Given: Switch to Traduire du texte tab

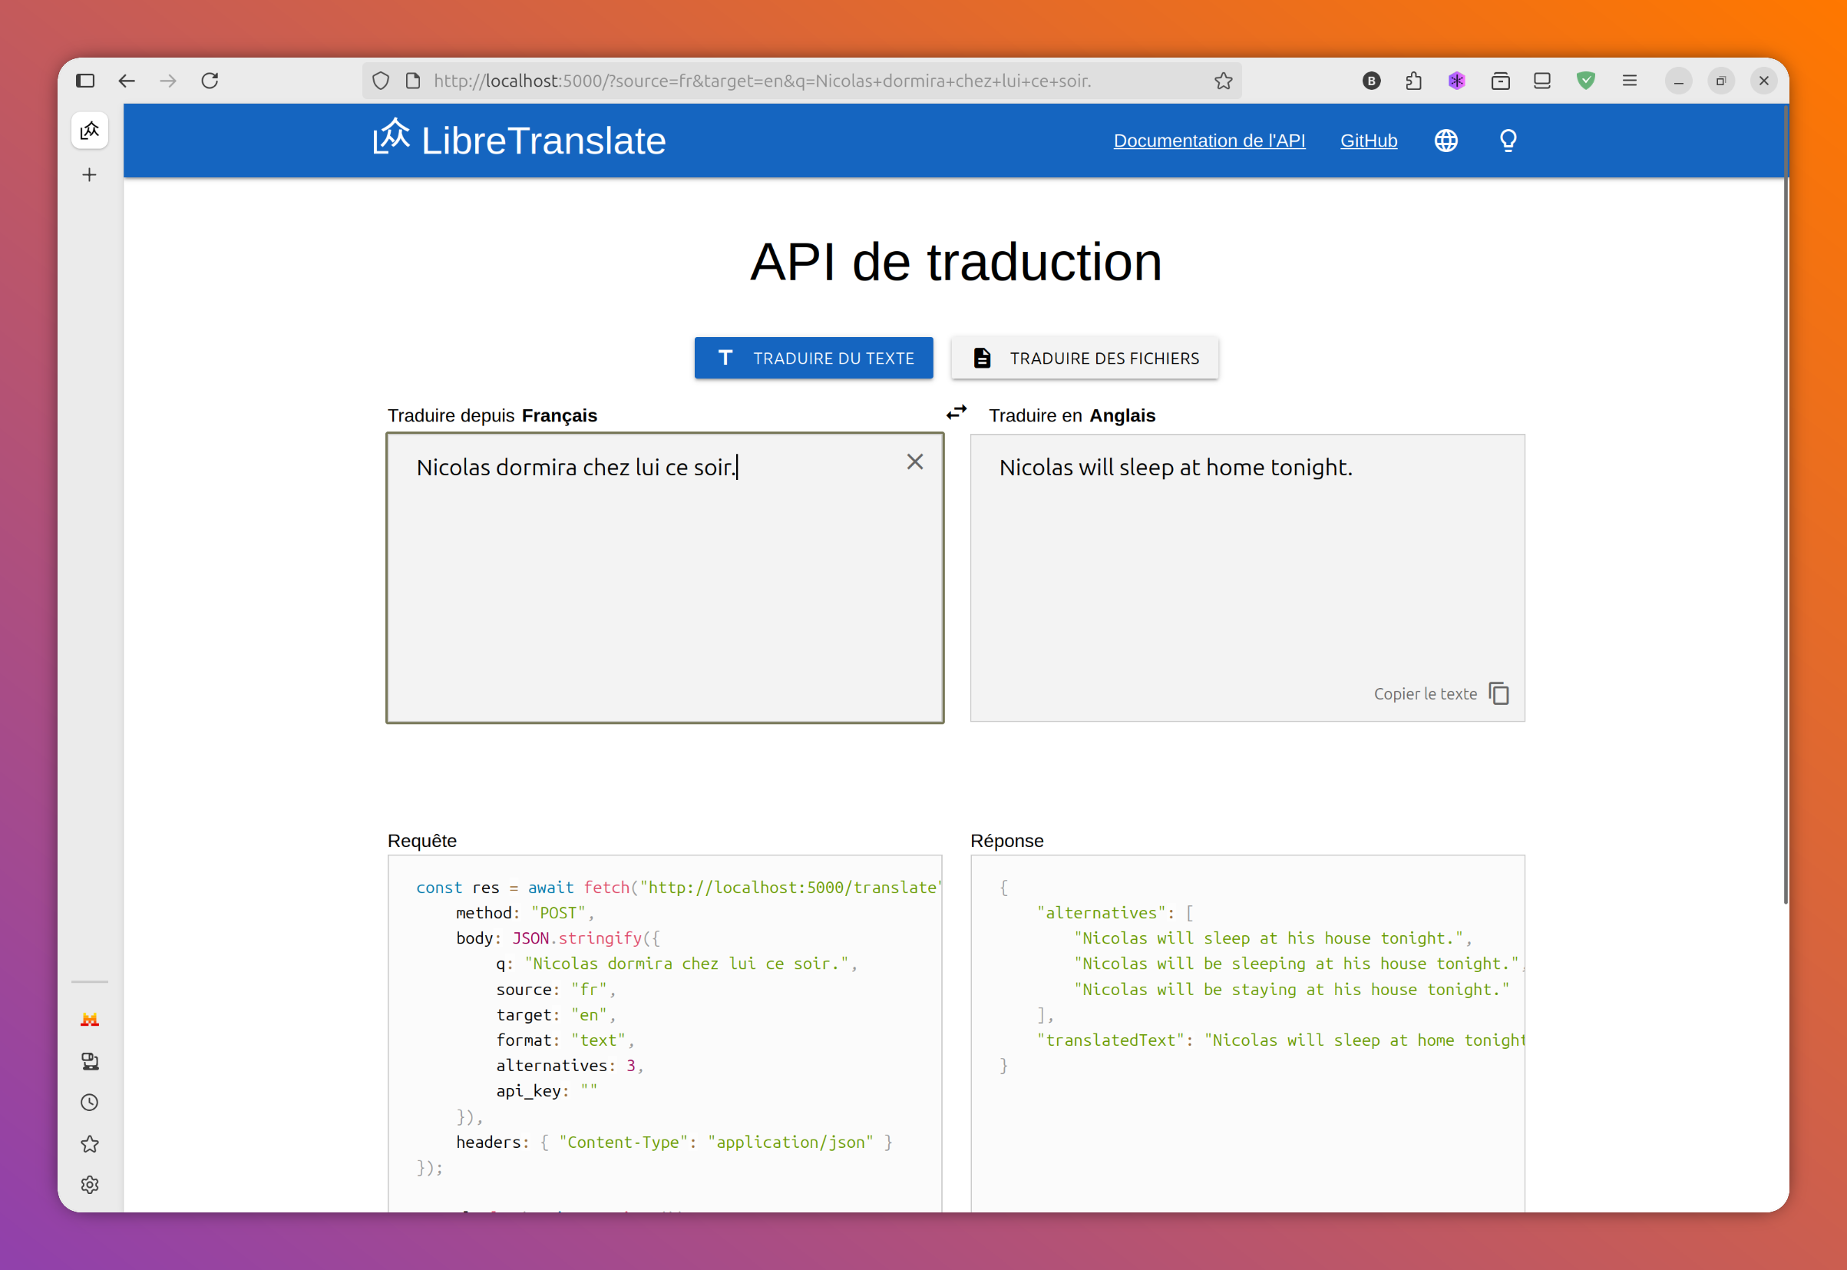Looking at the screenshot, I should (813, 358).
